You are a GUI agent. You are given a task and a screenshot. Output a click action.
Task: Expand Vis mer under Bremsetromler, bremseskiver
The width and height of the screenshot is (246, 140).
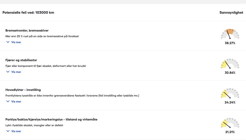tap(14, 42)
